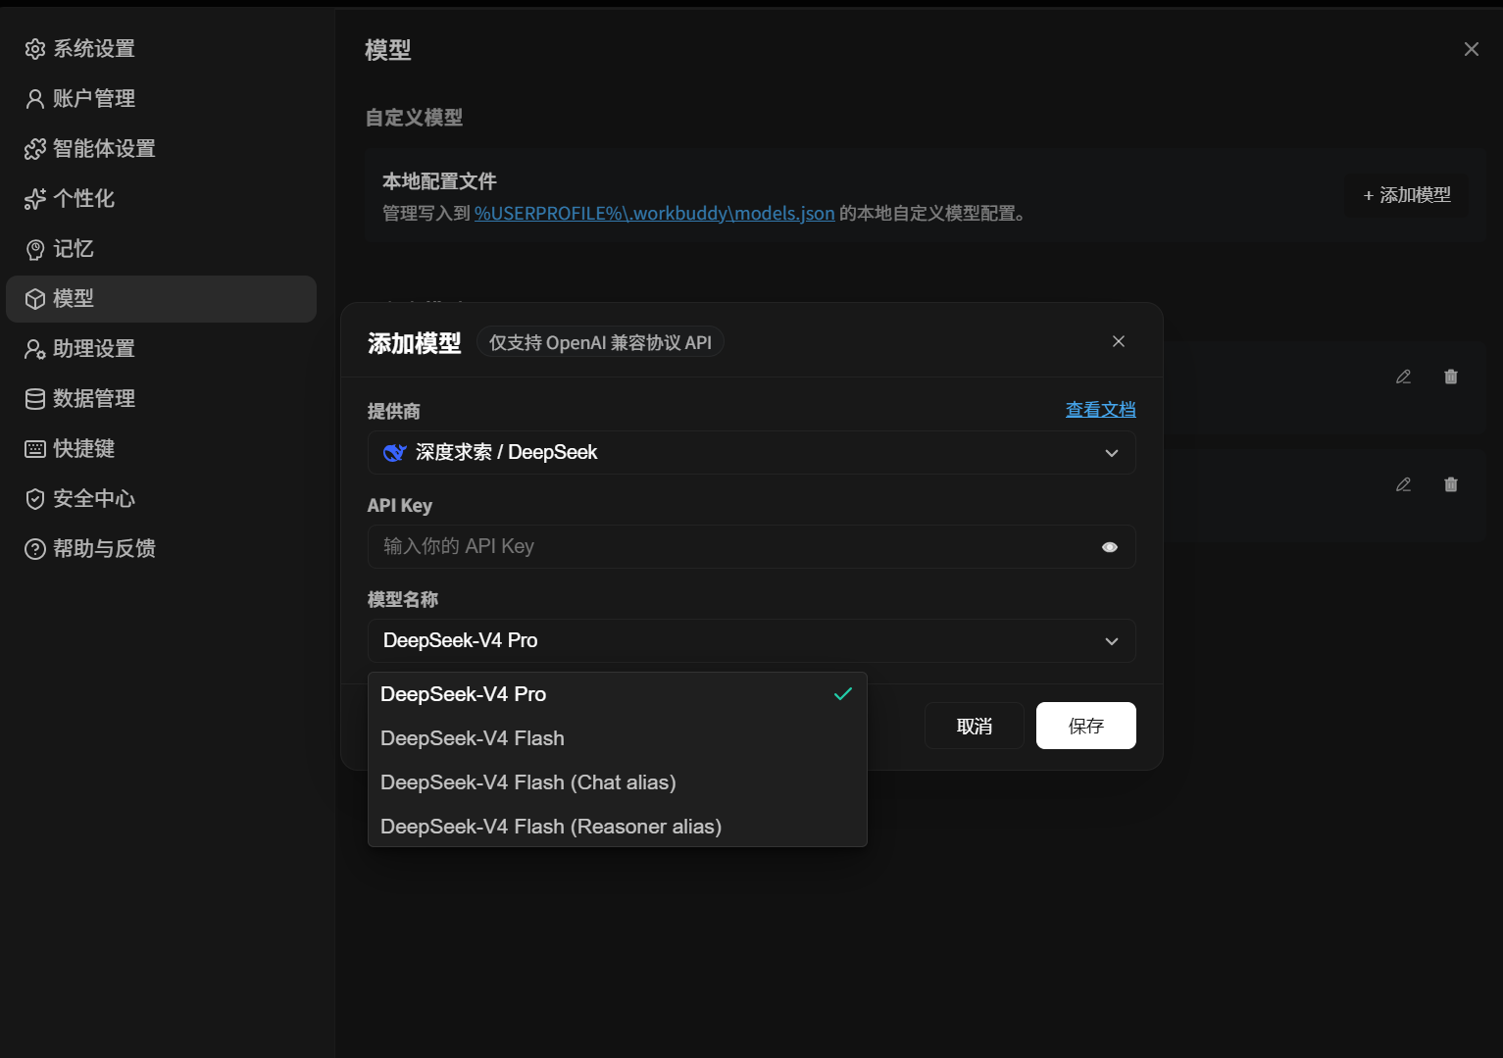The height and width of the screenshot is (1058, 1503).
Task: Click the 模型 cube icon
Action: point(35,299)
